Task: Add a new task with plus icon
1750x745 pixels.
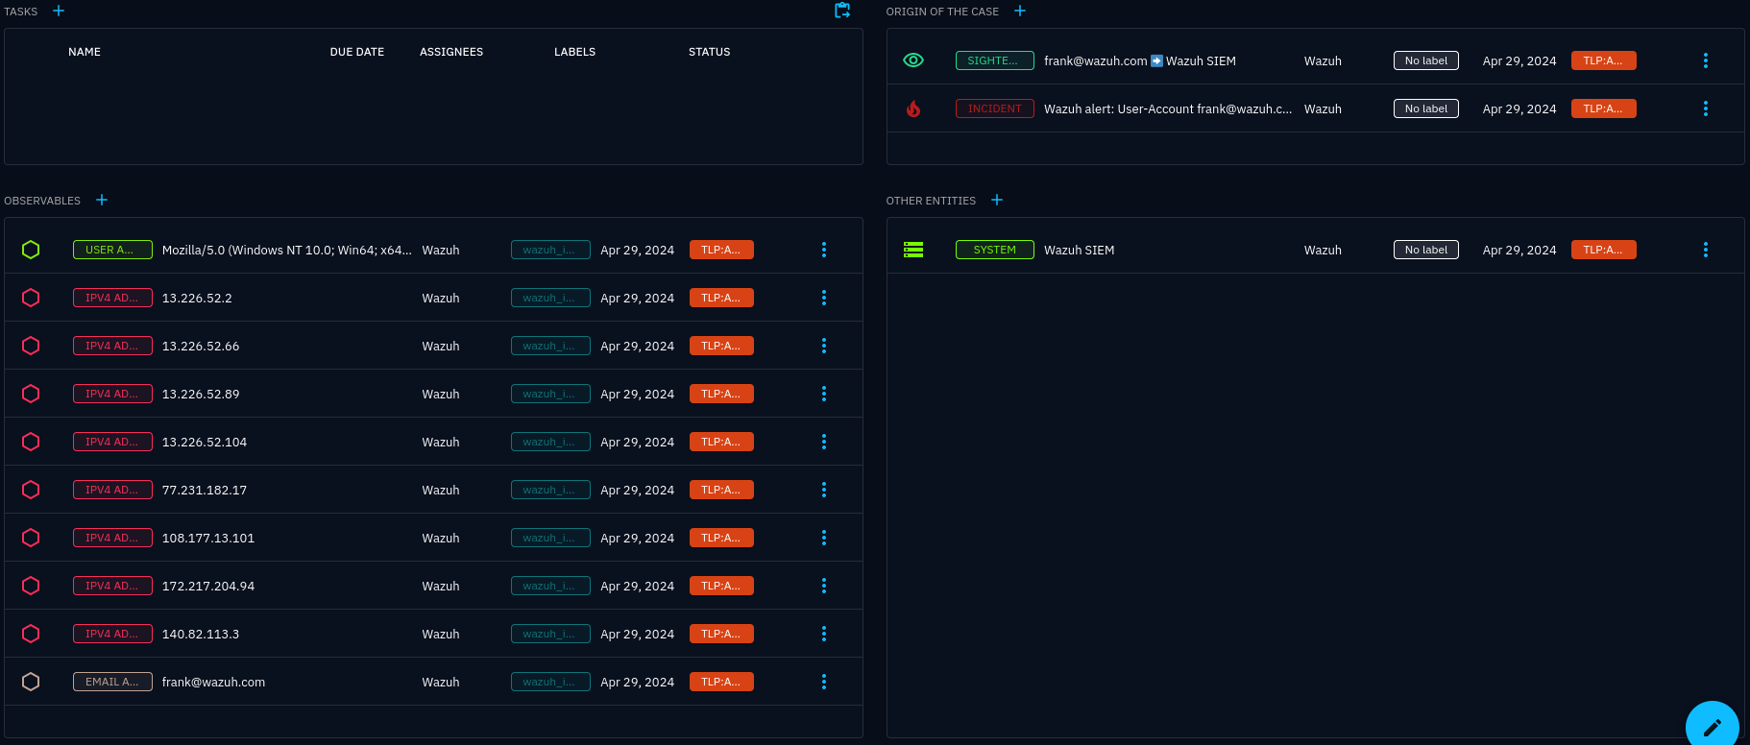Action: [x=59, y=11]
